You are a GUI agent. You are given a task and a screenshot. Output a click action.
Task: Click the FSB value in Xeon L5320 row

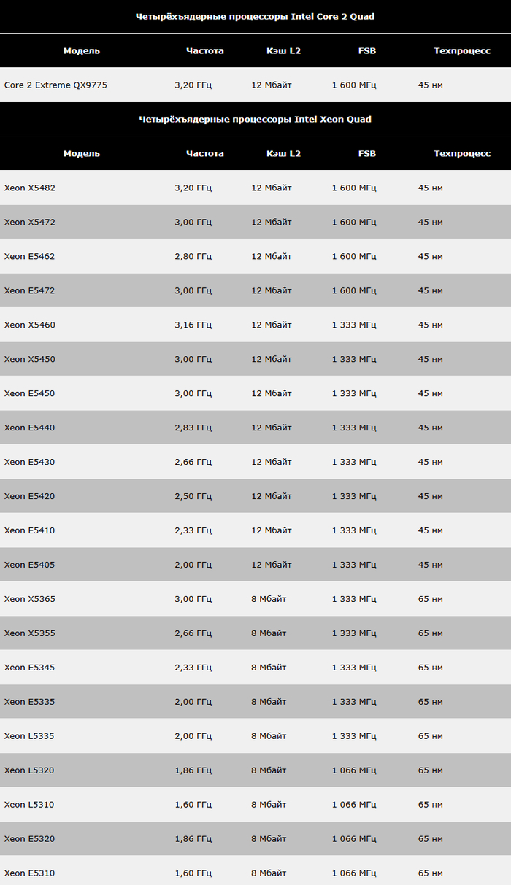coord(354,771)
